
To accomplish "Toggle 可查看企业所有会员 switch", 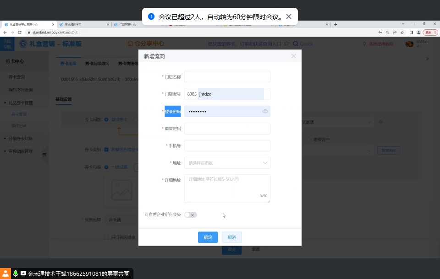I will pyautogui.click(x=191, y=215).
